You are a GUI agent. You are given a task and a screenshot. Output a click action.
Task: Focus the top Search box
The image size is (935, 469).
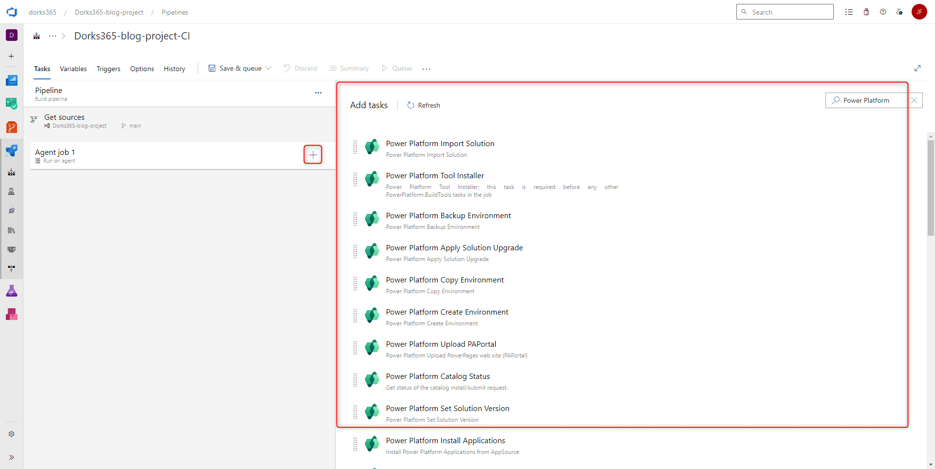pos(785,12)
